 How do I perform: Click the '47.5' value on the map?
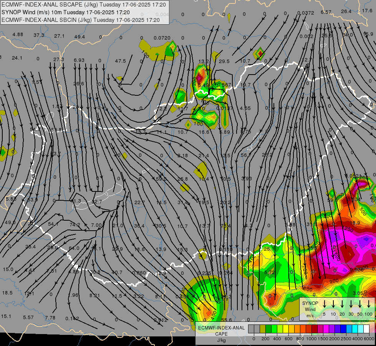[x=120, y=61]
